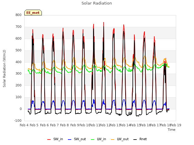Click the 0 y-axis tick label
Image resolution: width=194 pixels, height=145 pixels.
21,109
